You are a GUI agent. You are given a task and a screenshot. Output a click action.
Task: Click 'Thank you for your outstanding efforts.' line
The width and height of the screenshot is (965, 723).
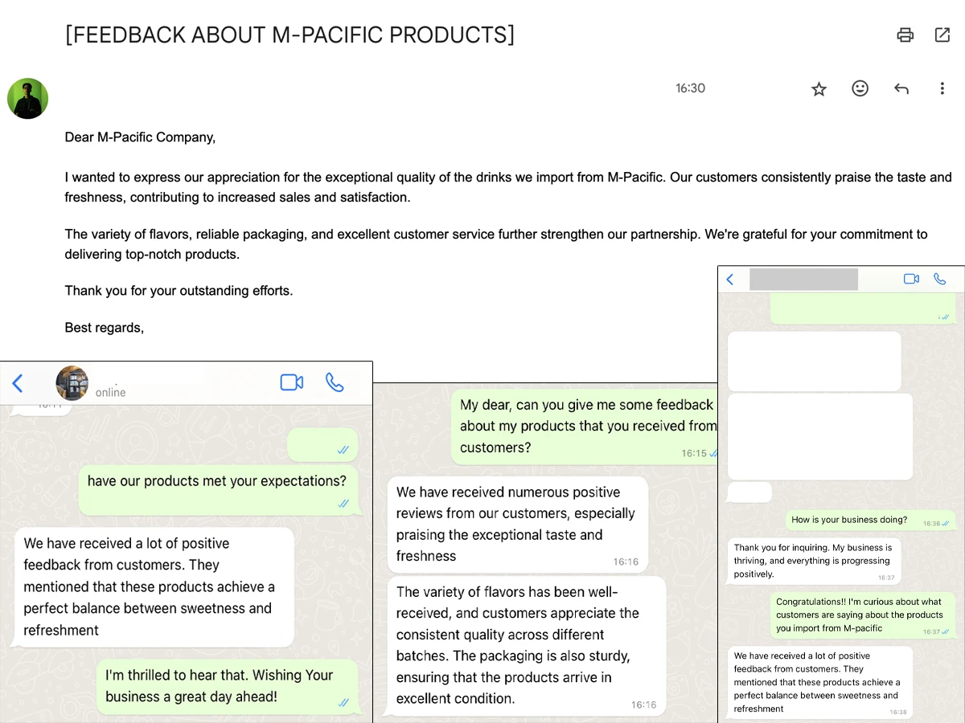coord(179,291)
